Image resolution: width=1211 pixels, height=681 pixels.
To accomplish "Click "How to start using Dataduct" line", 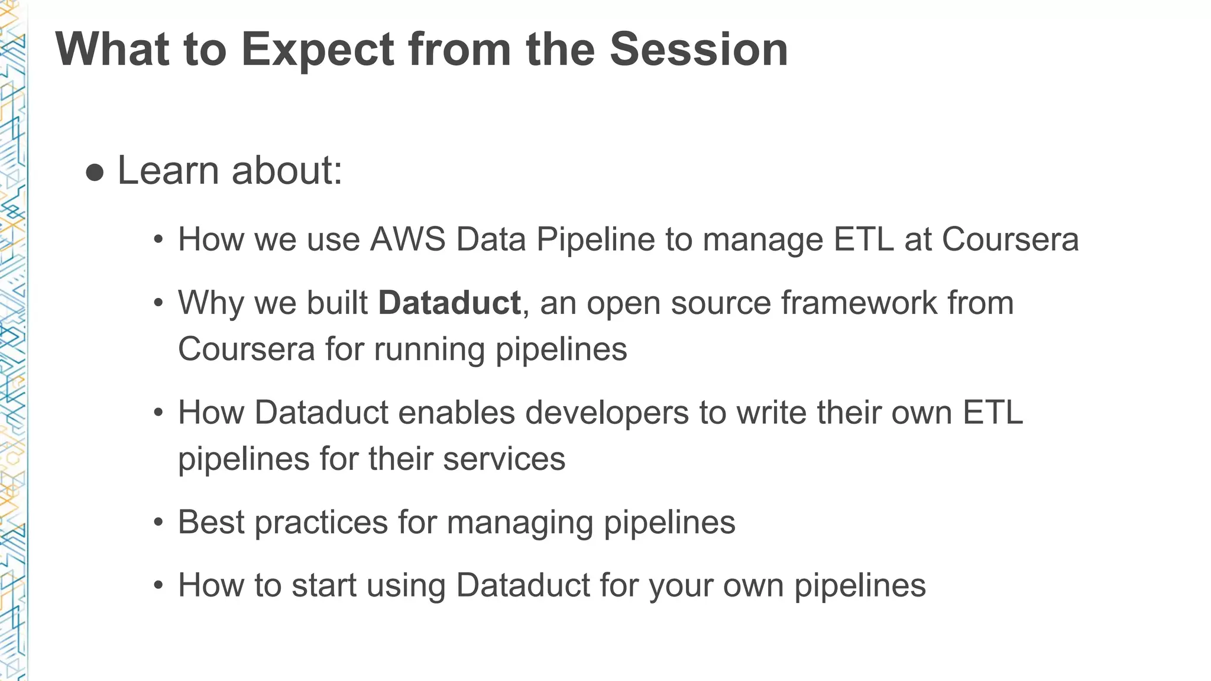I will [552, 585].
